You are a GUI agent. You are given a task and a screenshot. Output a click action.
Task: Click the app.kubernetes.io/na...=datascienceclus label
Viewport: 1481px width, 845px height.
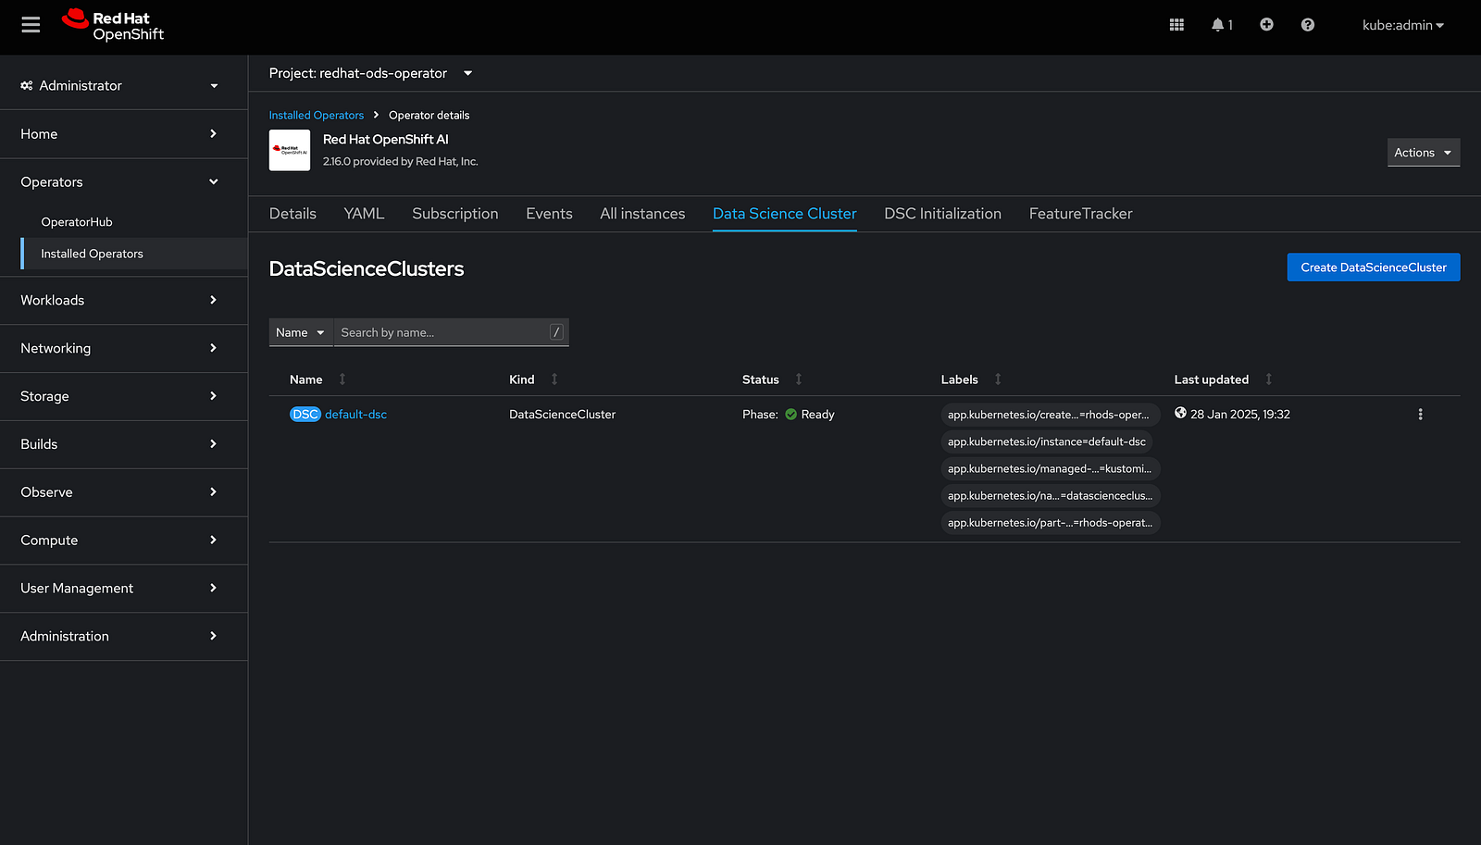pos(1051,495)
